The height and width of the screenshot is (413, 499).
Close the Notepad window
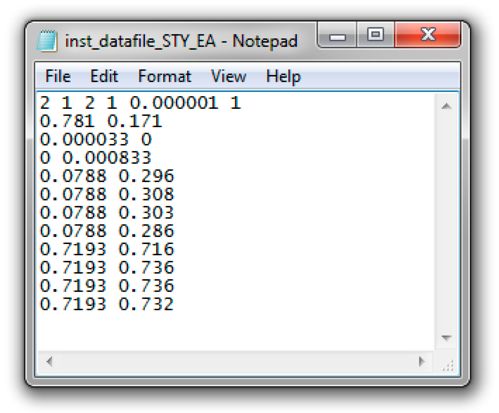[427, 35]
